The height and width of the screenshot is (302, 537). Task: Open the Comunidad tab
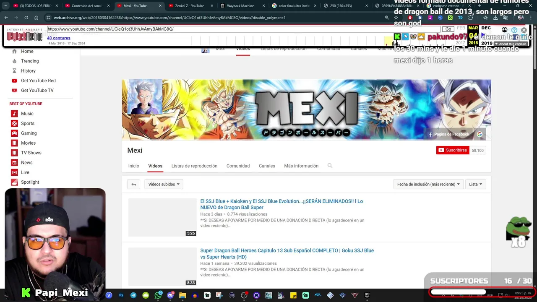pyautogui.click(x=238, y=166)
